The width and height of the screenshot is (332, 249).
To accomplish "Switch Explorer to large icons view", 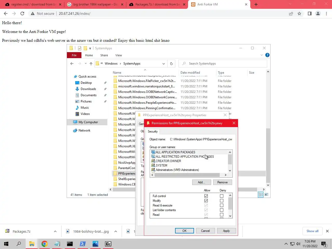I will (266, 195).
